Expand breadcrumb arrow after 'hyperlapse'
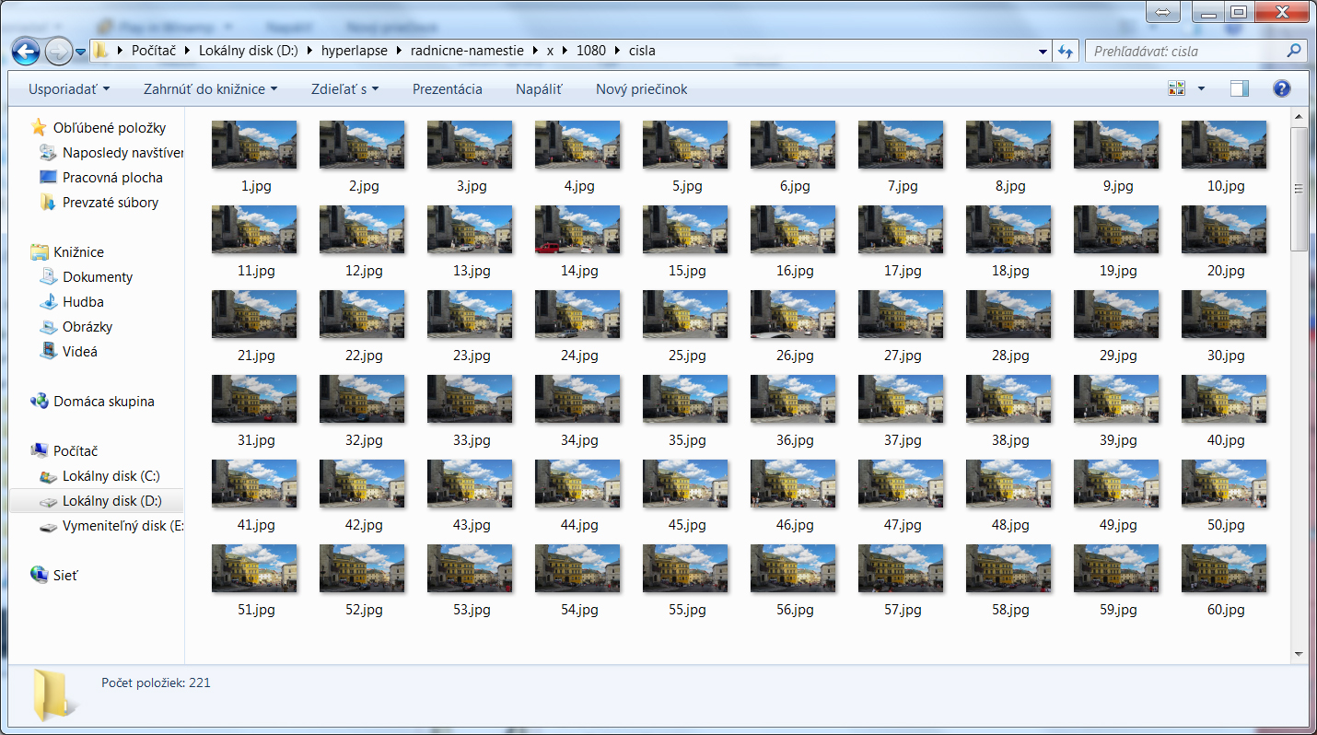The height and width of the screenshot is (735, 1317). (x=401, y=51)
